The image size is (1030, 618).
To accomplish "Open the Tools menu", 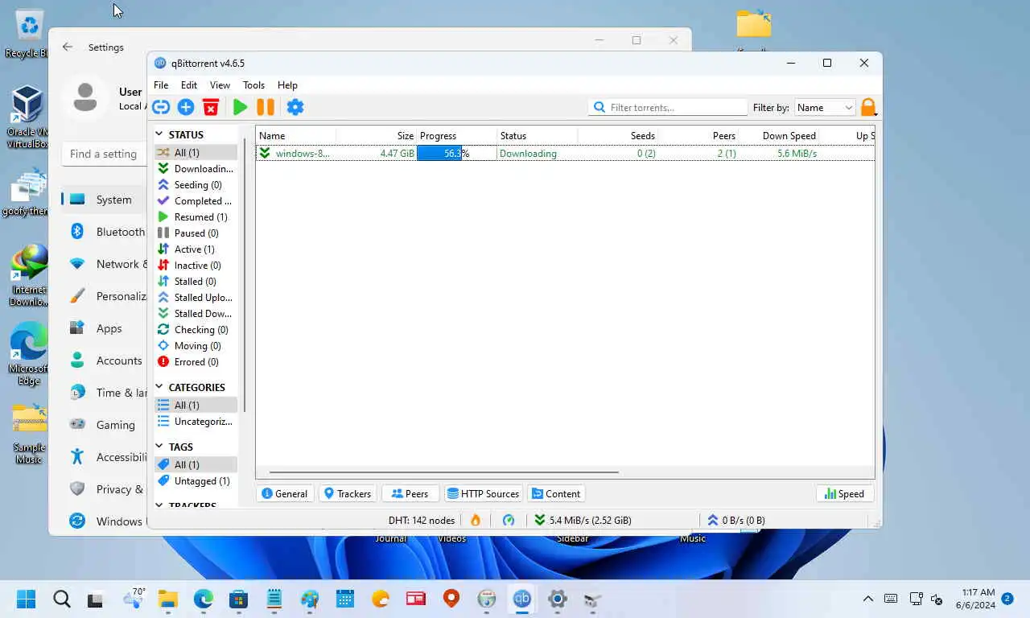I will [x=253, y=84].
